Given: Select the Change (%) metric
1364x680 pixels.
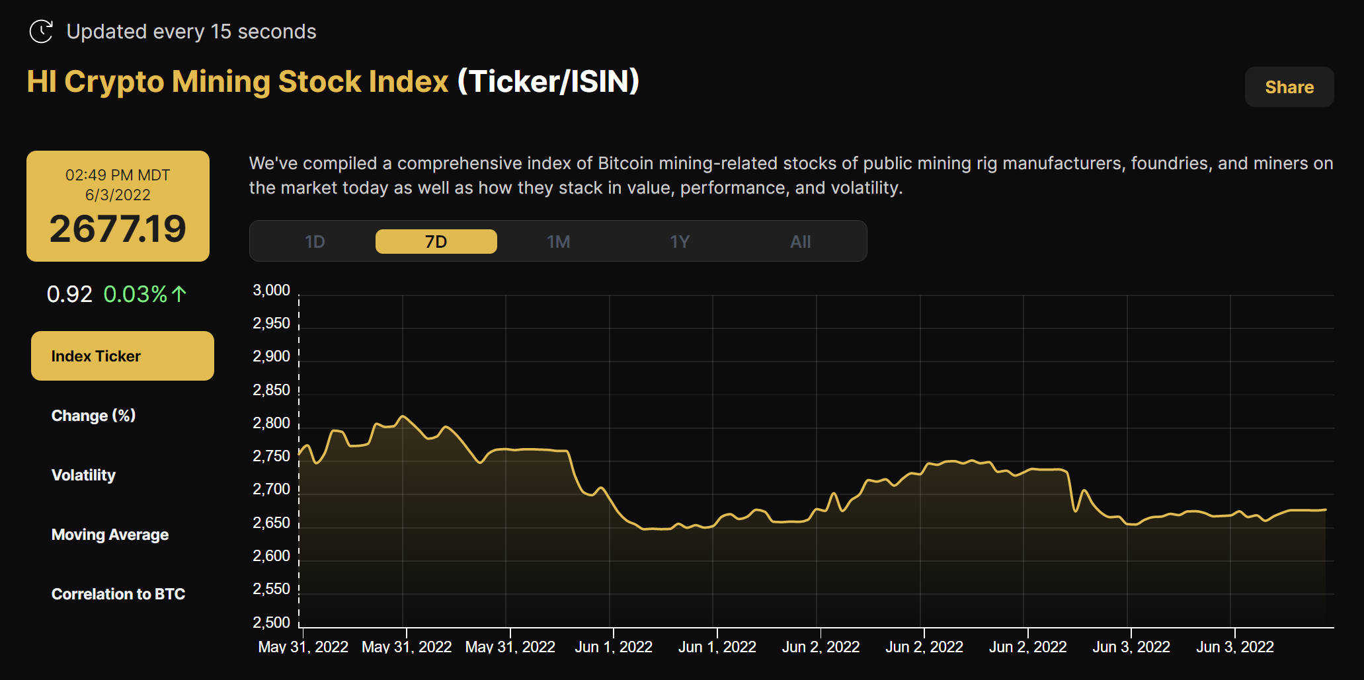Looking at the screenshot, I should pyautogui.click(x=93, y=415).
